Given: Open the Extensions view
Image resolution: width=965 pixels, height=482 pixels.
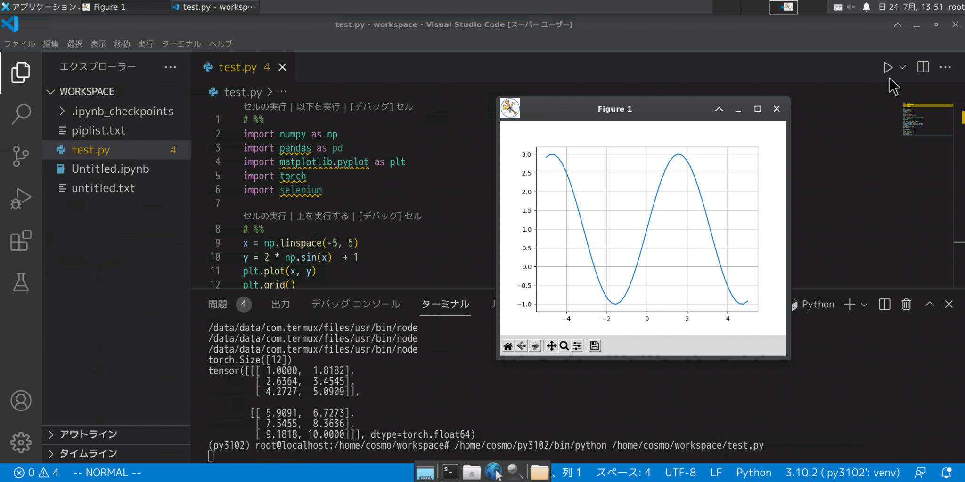Looking at the screenshot, I should tap(21, 241).
